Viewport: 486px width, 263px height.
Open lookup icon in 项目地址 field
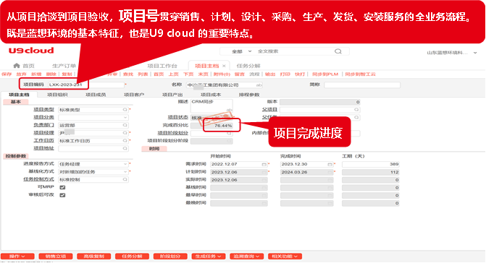(125, 148)
